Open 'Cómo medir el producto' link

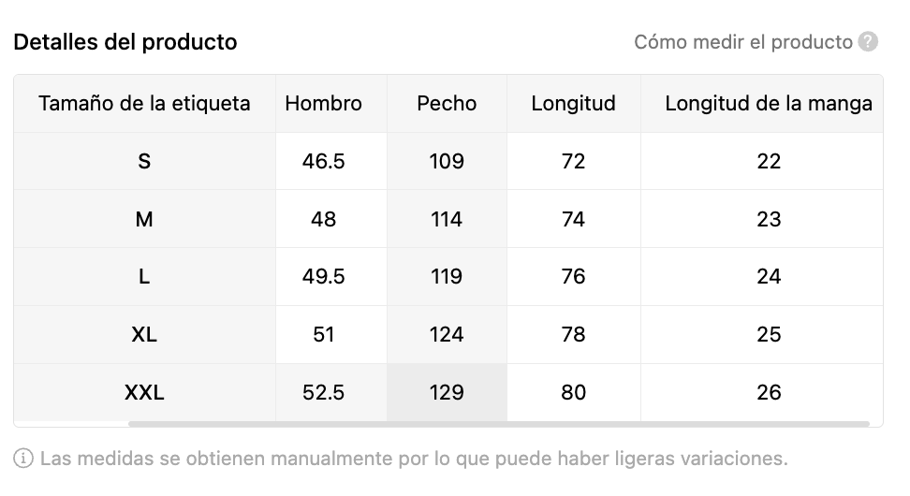[x=742, y=42]
